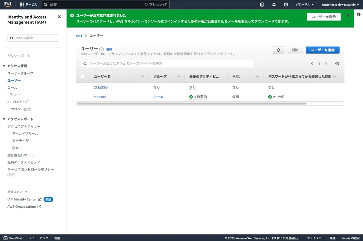363x241 pixels.
Task: Open table preferences gear icon
Action: [x=337, y=64]
